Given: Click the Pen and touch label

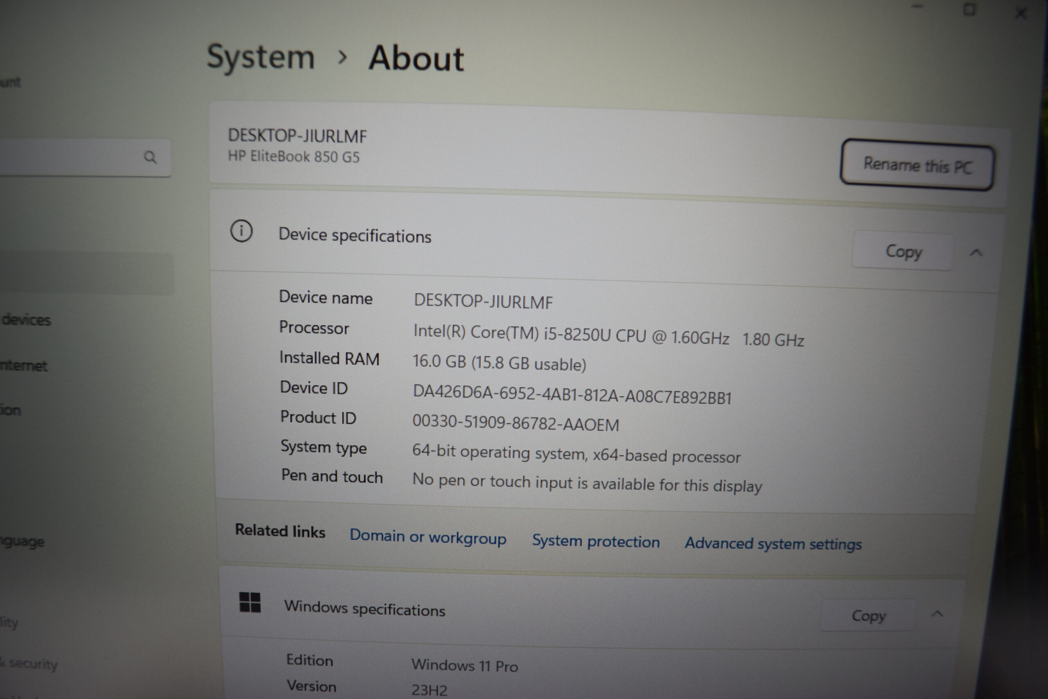Looking at the screenshot, I should tap(332, 476).
